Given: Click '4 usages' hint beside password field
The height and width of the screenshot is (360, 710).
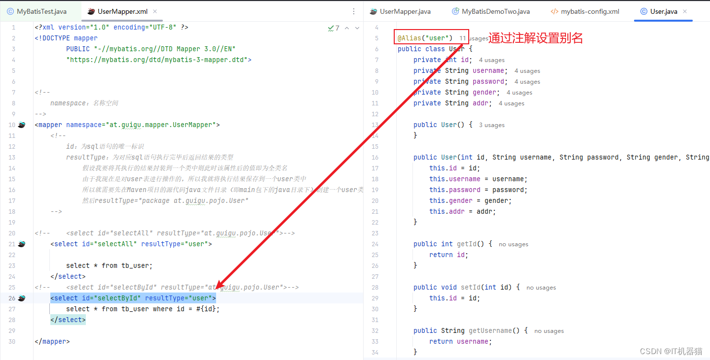Looking at the screenshot, I should pos(527,82).
